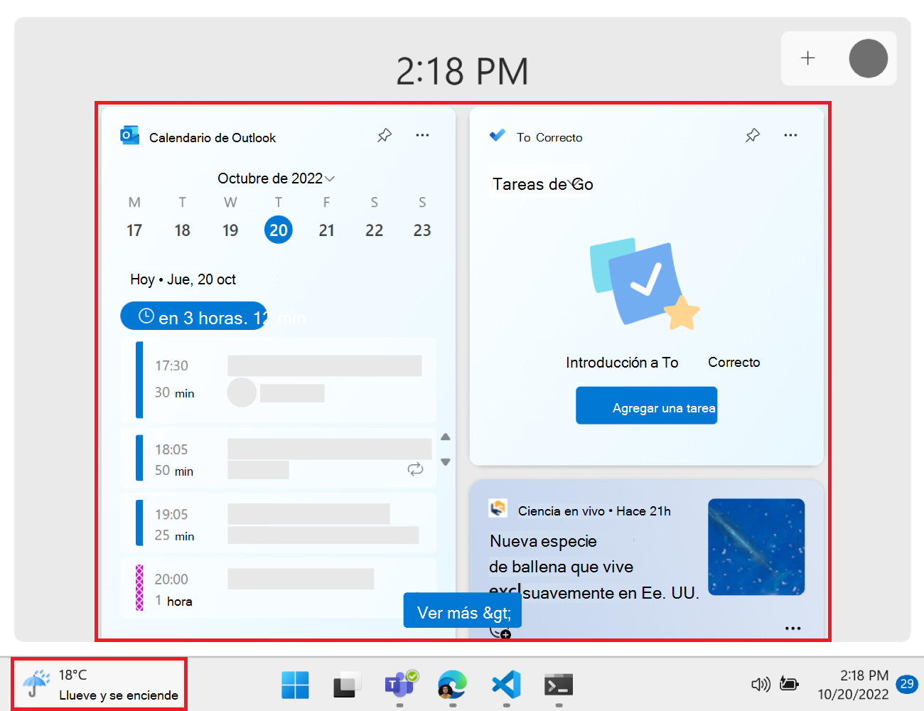
Task: Open Visual Studio Code from the taskbar
Action: (505, 685)
